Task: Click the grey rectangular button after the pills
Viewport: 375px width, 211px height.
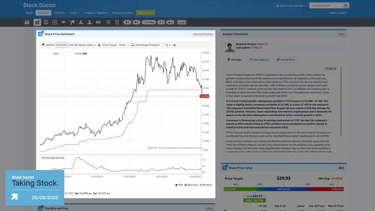Action: tap(182, 22)
